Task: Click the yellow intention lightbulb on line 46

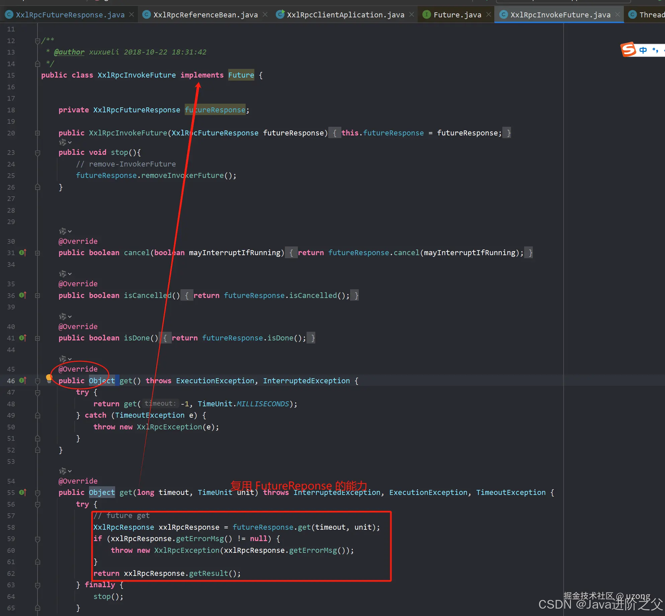Action: [x=49, y=378]
